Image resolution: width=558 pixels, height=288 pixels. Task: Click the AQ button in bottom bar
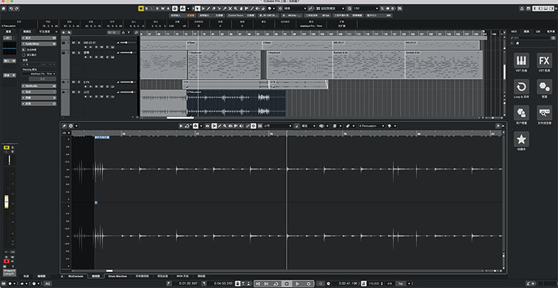coord(47,283)
